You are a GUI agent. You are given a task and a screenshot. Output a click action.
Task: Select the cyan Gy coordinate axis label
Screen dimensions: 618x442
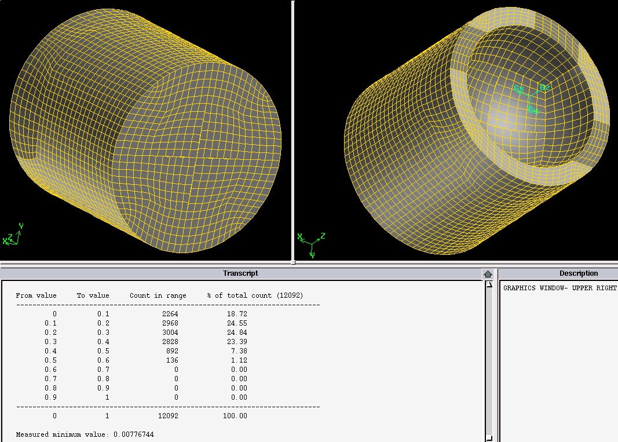pos(533,110)
